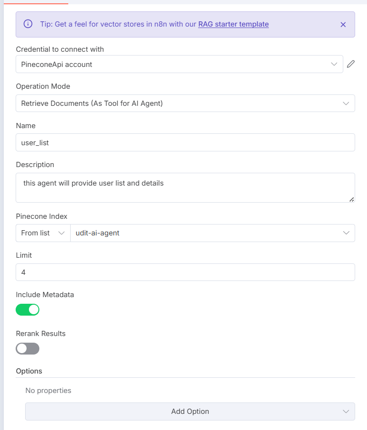Click the Add Option chevron arrow
This screenshot has height=430, width=367.
(346, 411)
